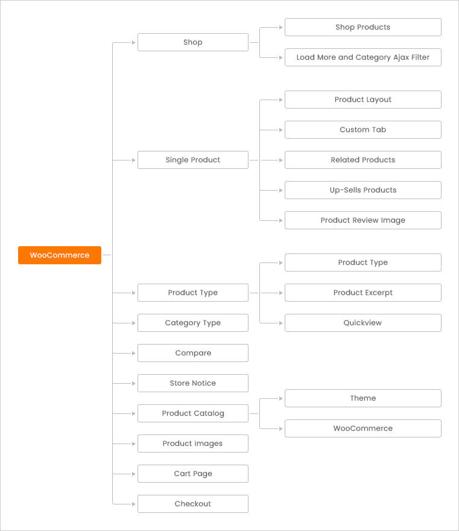Click the Theme box
The height and width of the screenshot is (531, 459).
363,398
